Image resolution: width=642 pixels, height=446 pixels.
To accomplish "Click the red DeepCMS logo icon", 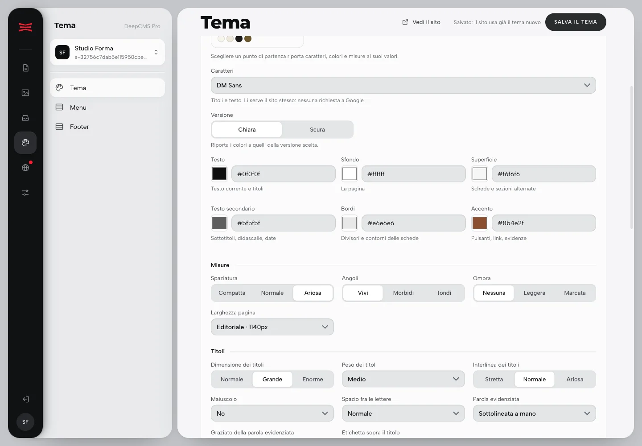I will [x=25, y=27].
